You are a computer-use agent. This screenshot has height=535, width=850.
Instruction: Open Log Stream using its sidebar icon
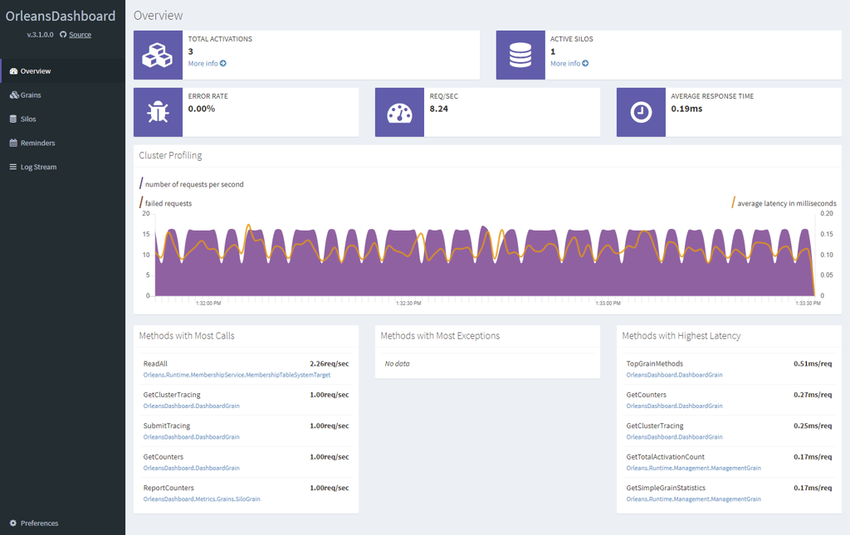click(14, 167)
